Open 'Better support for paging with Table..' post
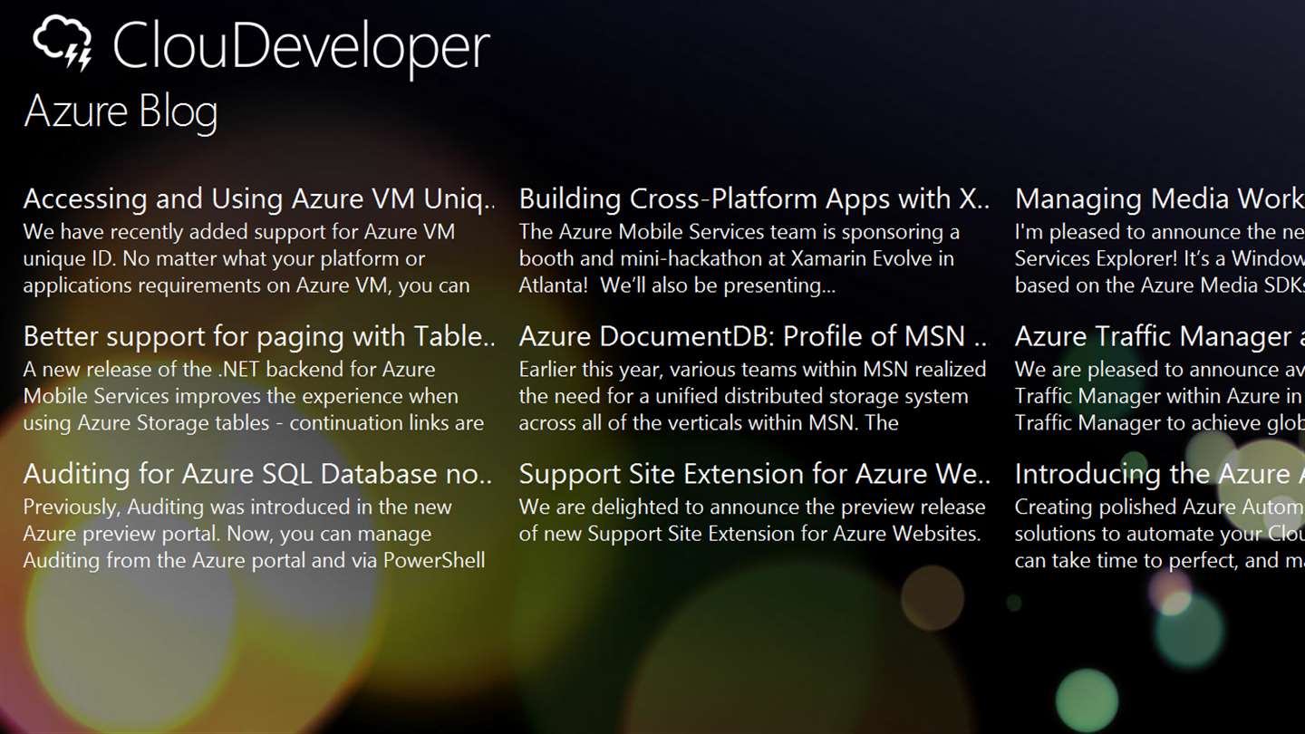The image size is (1305, 734). click(260, 336)
